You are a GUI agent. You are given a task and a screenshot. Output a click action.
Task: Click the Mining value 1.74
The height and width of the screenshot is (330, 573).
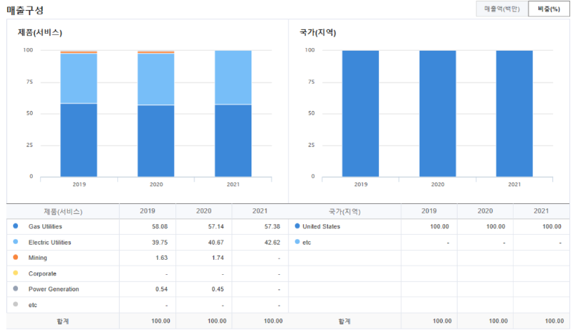tap(218, 258)
